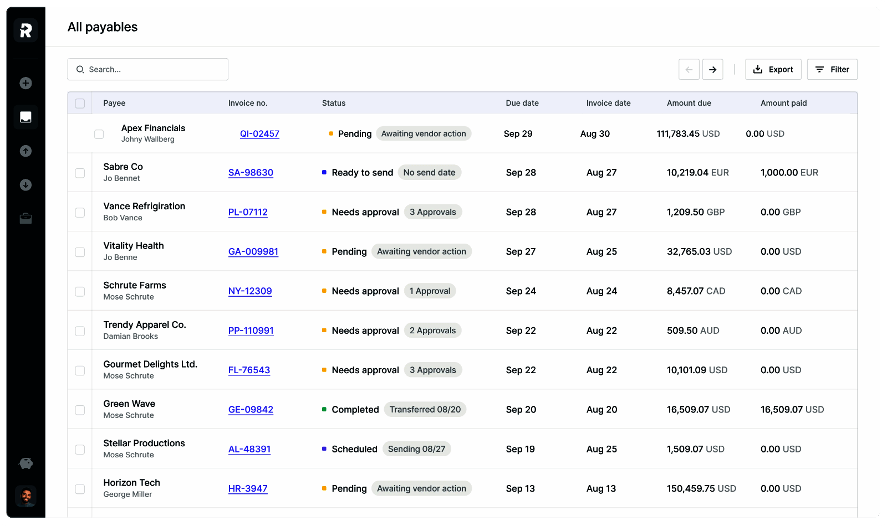Open invoice link QI-02457
The height and width of the screenshot is (526, 887).
(259, 134)
